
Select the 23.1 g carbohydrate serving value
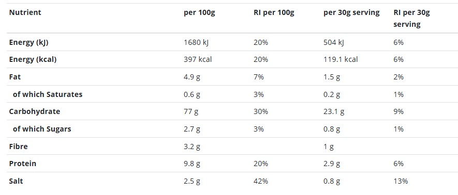click(x=334, y=112)
